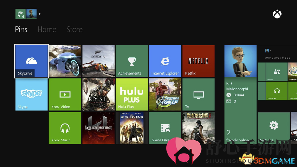Open Your games & apps

(278, 58)
